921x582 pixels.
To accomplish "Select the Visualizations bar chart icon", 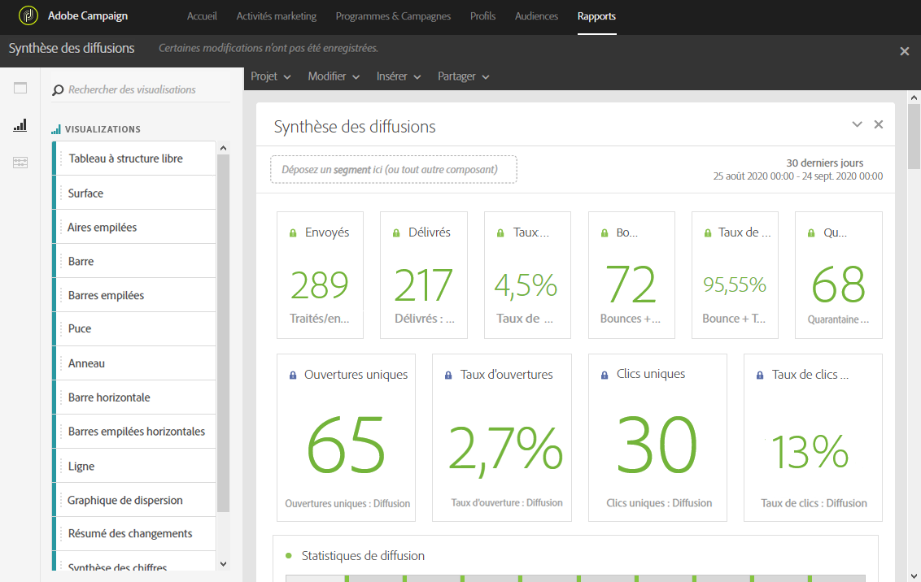I will [20, 125].
